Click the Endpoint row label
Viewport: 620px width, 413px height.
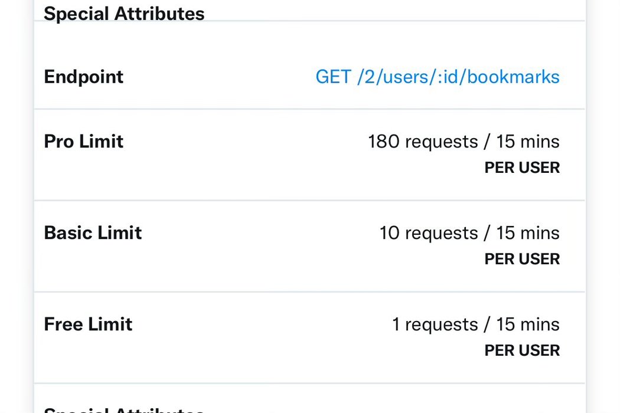pos(83,77)
